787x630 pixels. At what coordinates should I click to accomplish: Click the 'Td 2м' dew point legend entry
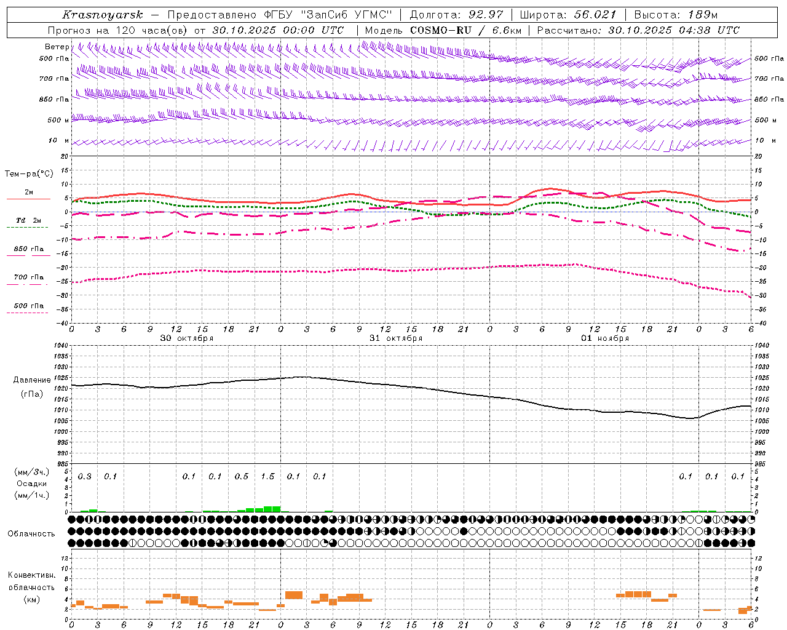tap(29, 220)
